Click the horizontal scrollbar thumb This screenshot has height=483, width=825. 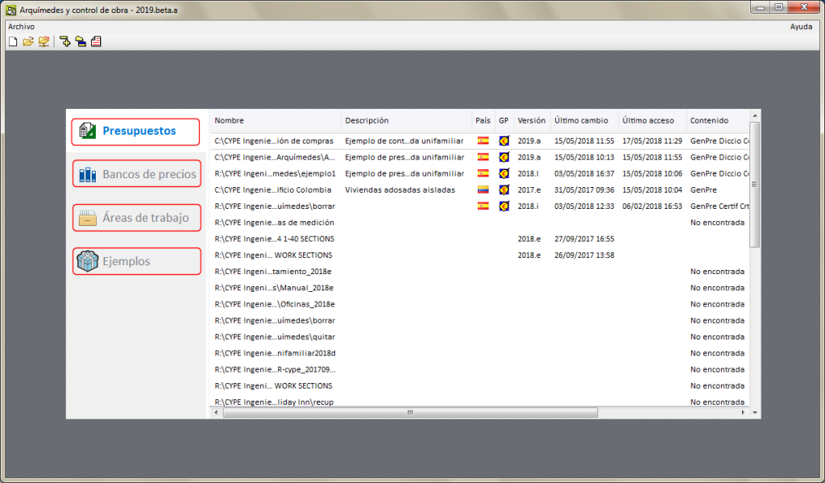coord(410,412)
